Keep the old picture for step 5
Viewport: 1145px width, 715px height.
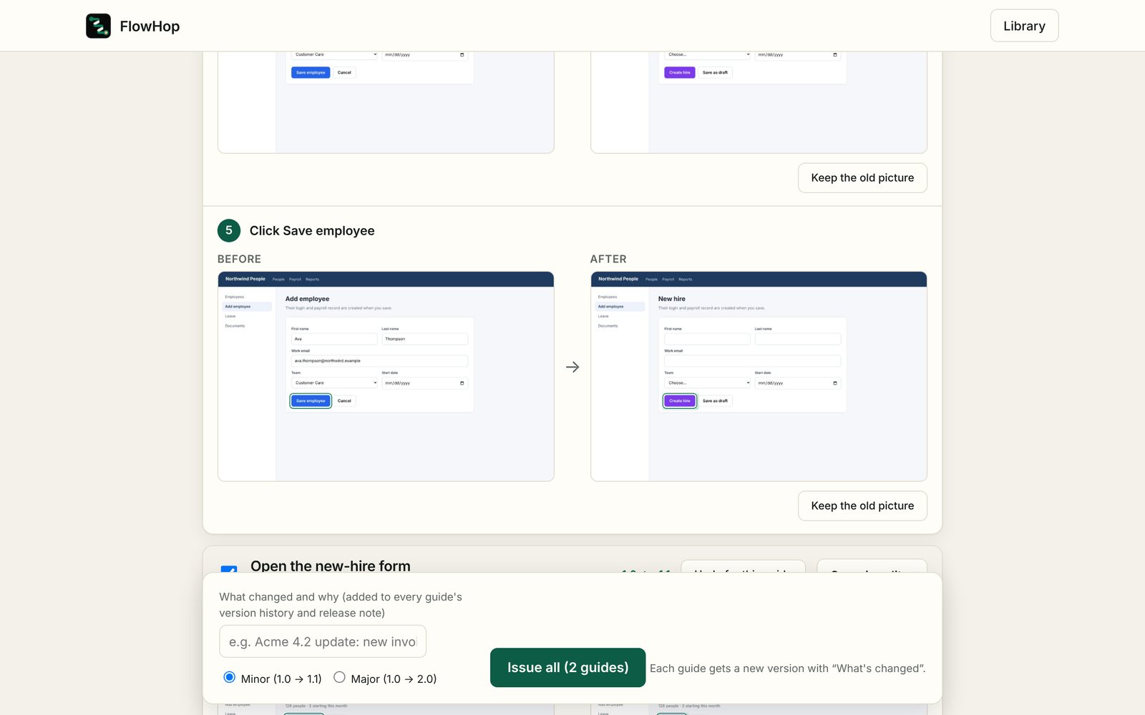point(862,506)
